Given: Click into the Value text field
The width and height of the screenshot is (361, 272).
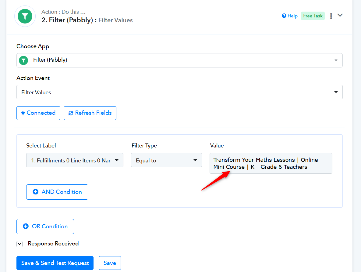Looking at the screenshot, I should [x=271, y=163].
